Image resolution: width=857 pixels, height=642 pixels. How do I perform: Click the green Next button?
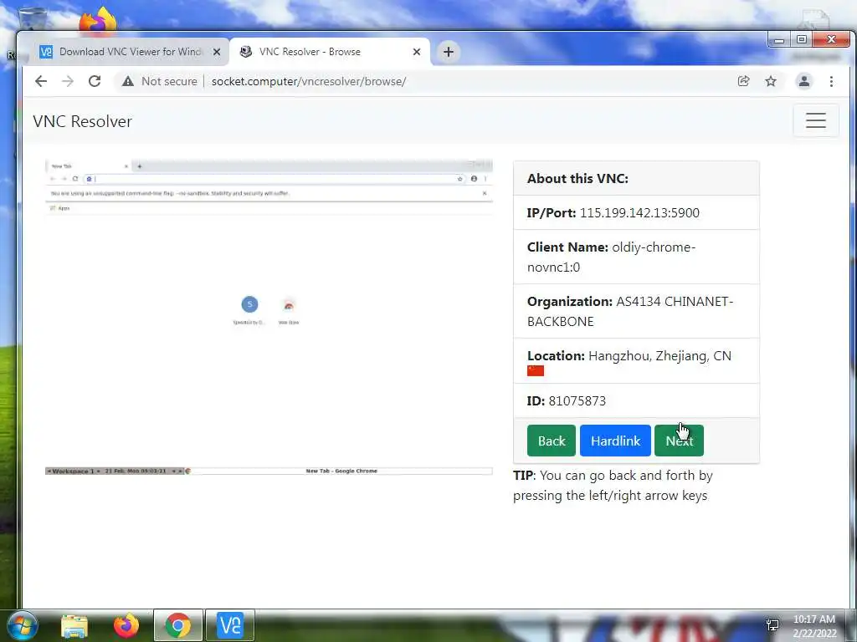[x=679, y=441]
